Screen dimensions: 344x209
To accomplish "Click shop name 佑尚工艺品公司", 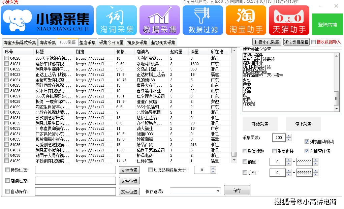I will click(151, 150).
